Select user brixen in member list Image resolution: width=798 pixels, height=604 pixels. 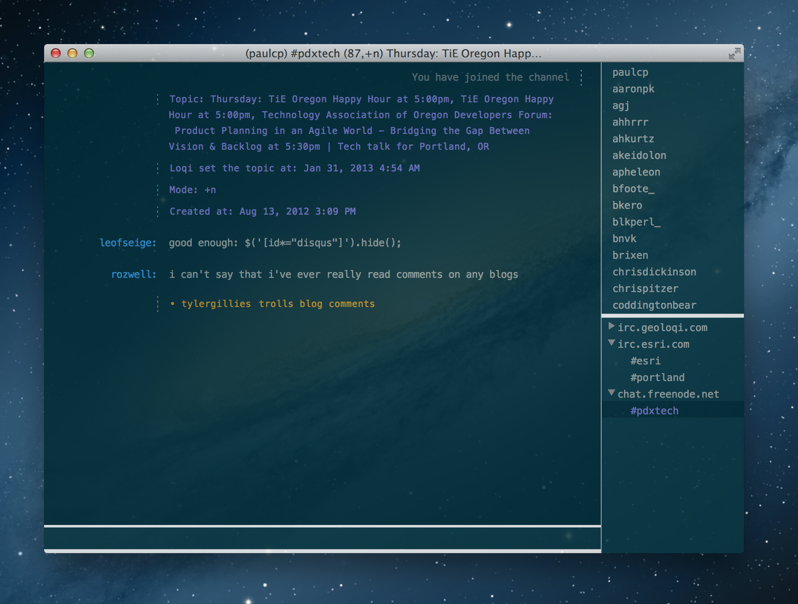click(x=630, y=255)
